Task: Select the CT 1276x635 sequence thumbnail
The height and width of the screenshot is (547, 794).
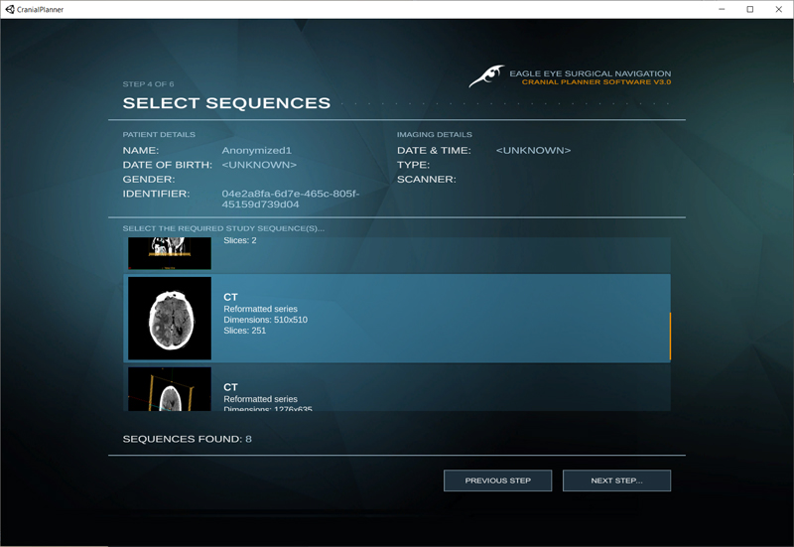Action: pos(170,389)
